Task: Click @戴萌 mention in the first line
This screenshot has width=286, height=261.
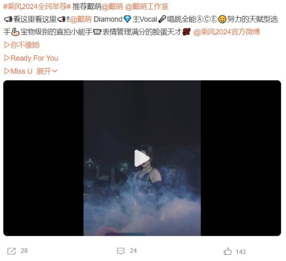Action: pyautogui.click(x=112, y=7)
